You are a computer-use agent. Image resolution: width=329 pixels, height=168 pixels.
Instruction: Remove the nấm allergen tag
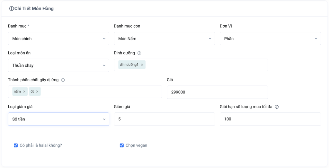(x=24, y=92)
